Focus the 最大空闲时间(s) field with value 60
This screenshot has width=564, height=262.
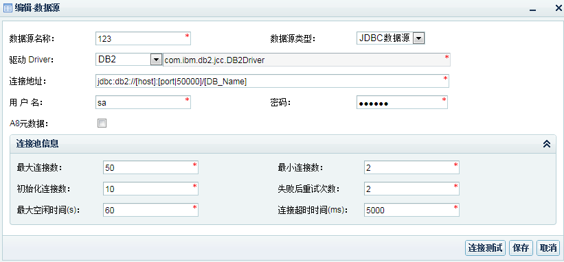[x=150, y=210]
